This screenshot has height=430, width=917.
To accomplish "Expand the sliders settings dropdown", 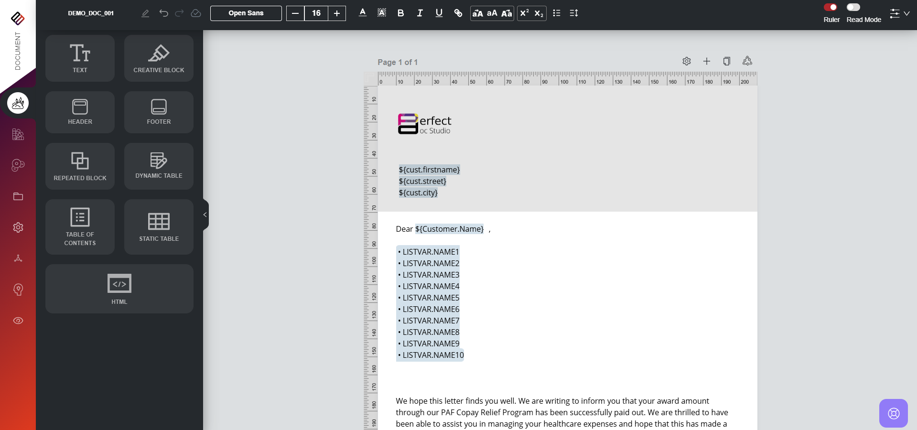I will point(899,13).
